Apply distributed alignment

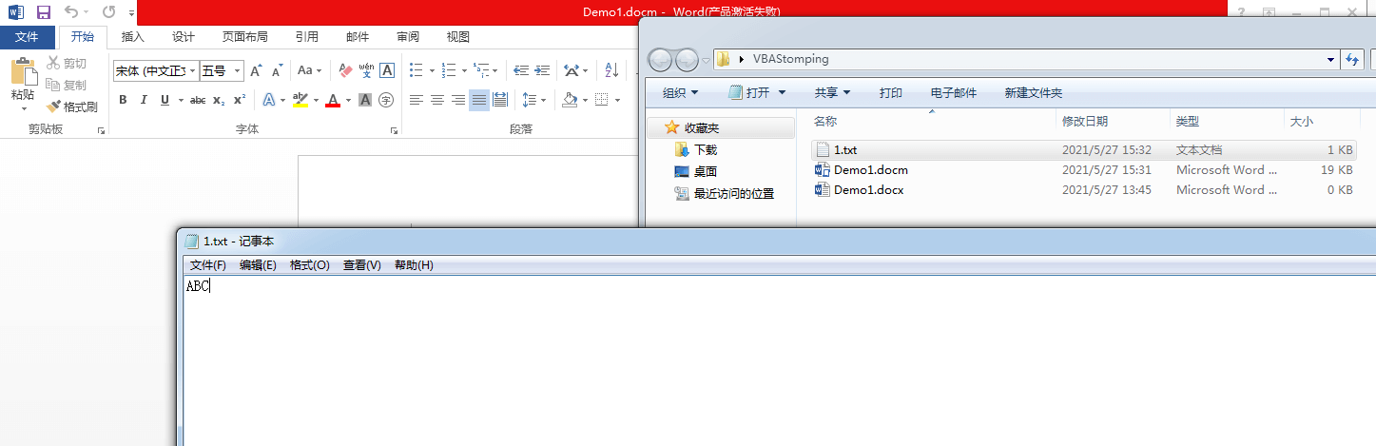pos(500,100)
